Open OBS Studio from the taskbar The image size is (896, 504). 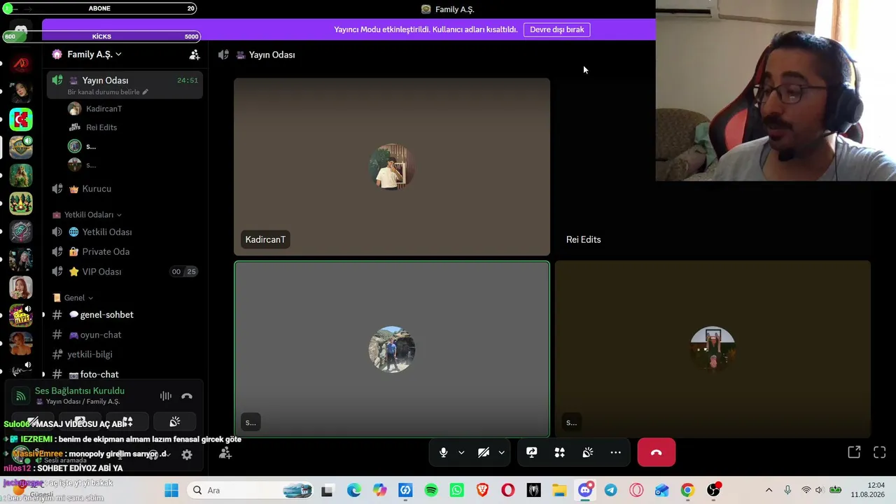pyautogui.click(x=713, y=491)
